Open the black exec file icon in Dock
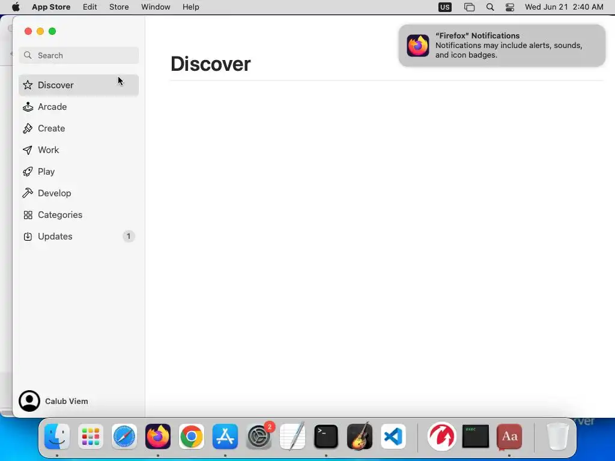Image resolution: width=615 pixels, height=461 pixels. (476, 436)
